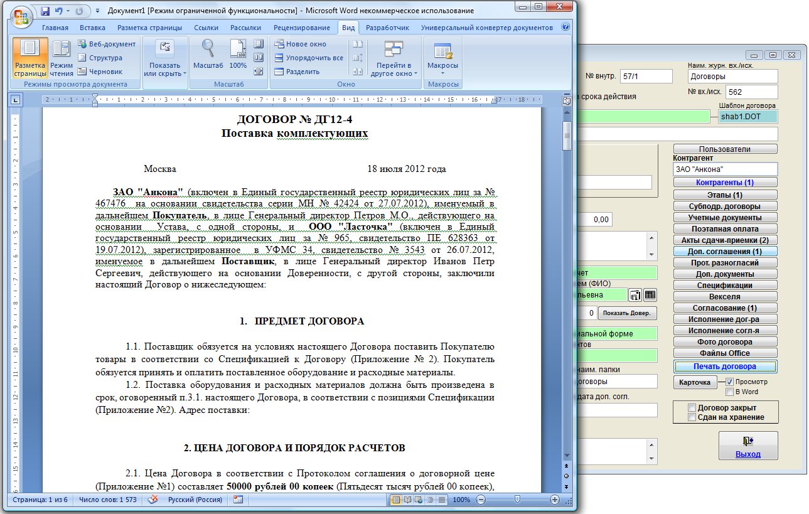Switch to the Вставка ribbon tab
This screenshot has height=514, width=809.
(x=92, y=28)
